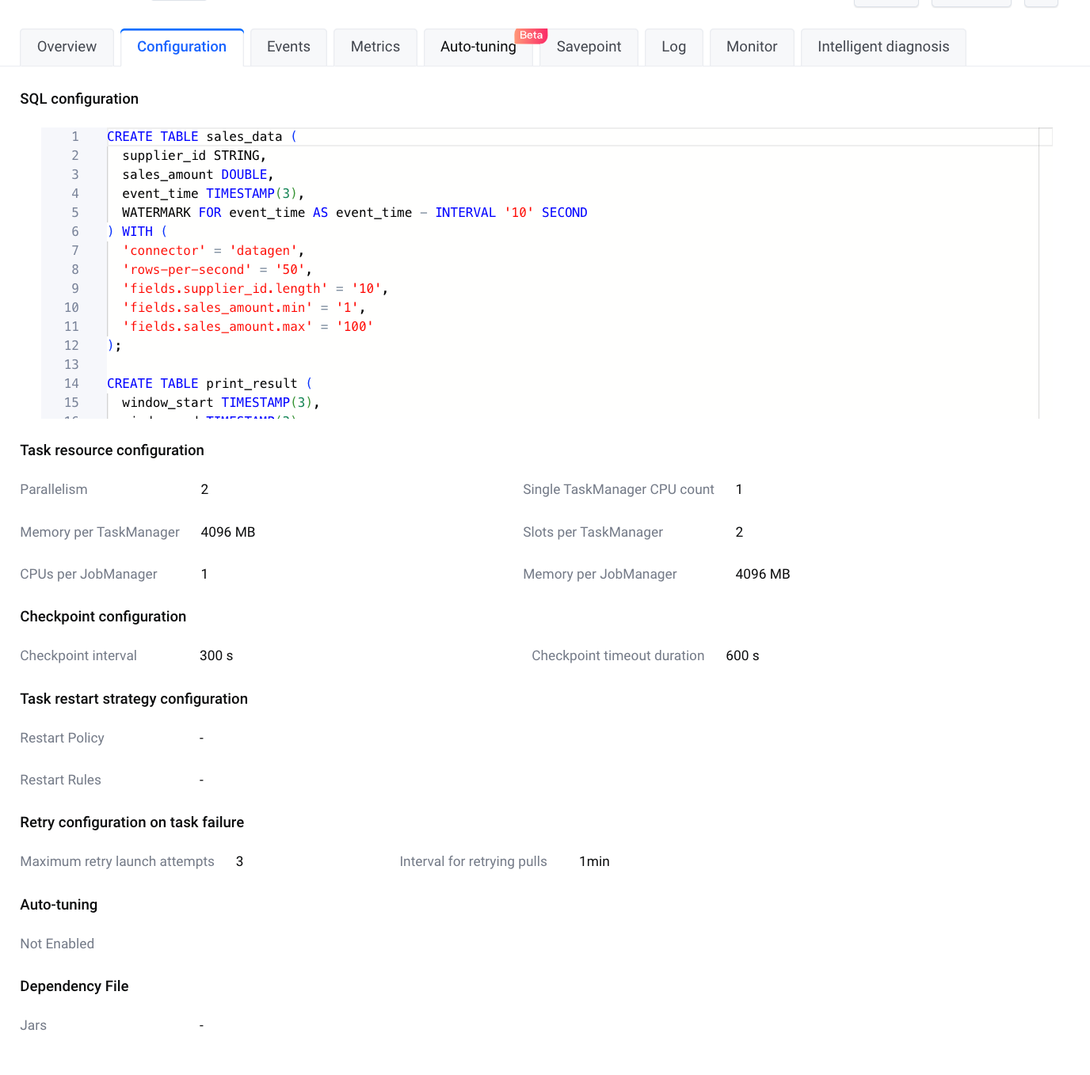Click the 'fields.sales_amount.min' code line
Viewport: 1090px width, 1075px height.
244,307
